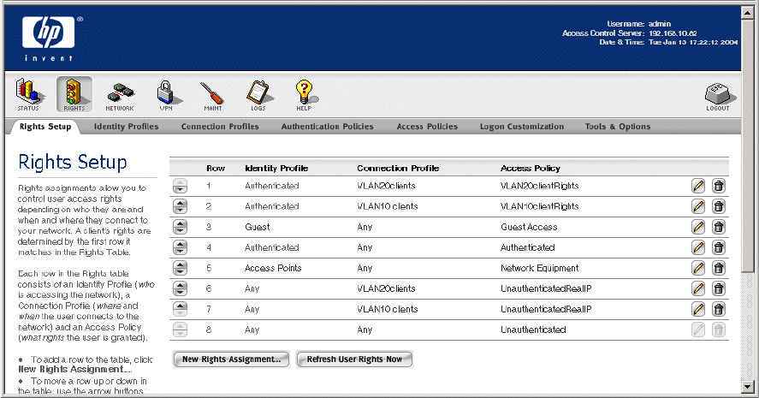Click 'VLAN20clientRights' access policy cell
759x398 pixels.
[540, 186]
